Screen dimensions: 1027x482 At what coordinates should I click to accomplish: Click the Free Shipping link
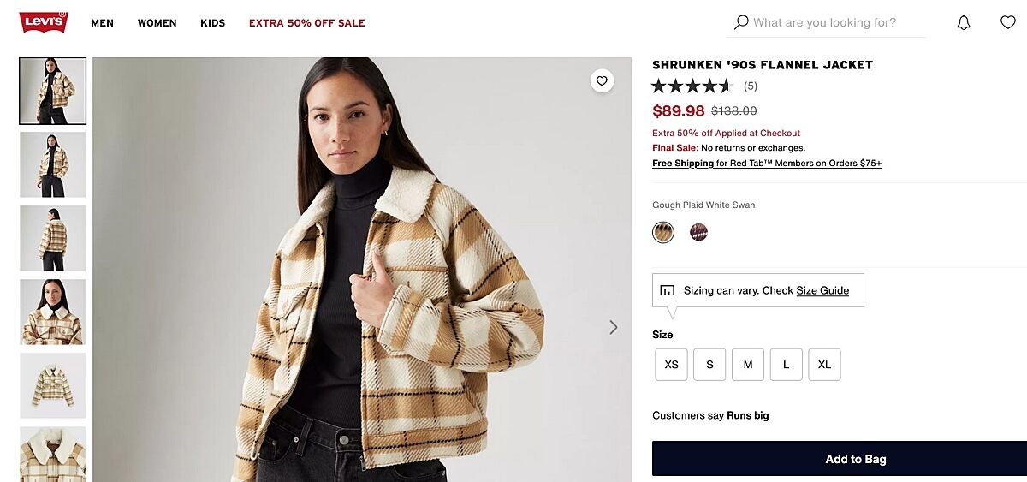(x=683, y=164)
